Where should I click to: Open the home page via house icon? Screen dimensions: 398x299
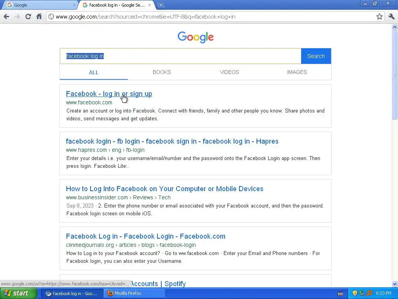[39, 16]
